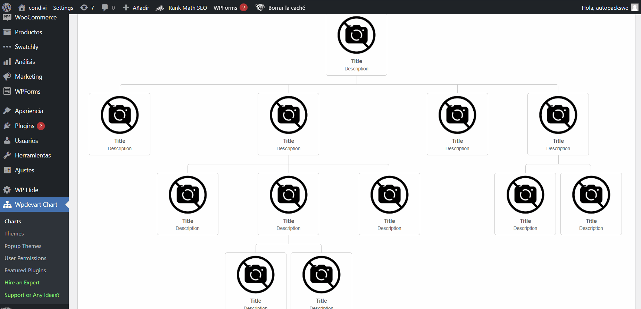641x309 pixels.
Task: Open the Plugins menu in sidebar
Action: 24,126
